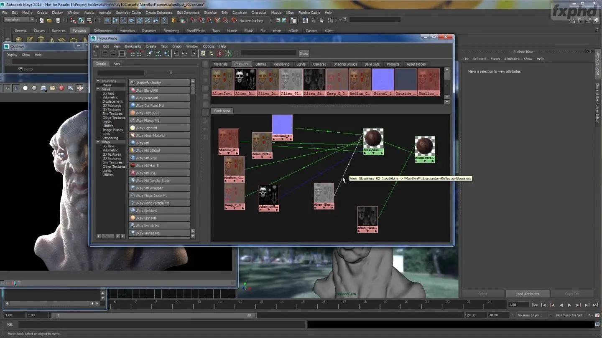Click the green target icon in the Hypershade toolbar
602x338 pixels.
point(228,53)
